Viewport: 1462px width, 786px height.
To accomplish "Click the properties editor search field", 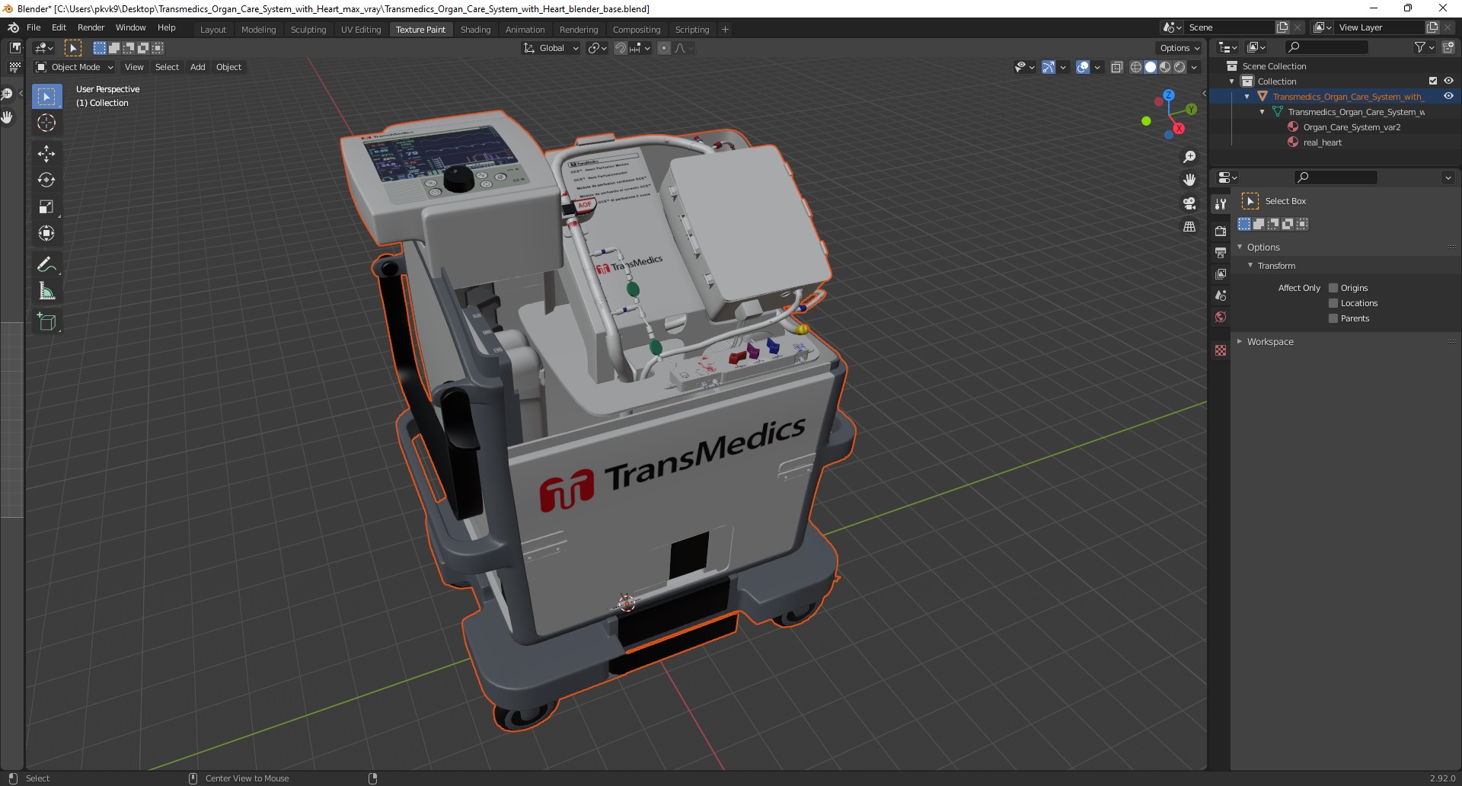I will [1336, 177].
